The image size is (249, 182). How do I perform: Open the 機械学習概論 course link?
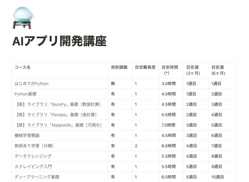tap(27, 135)
